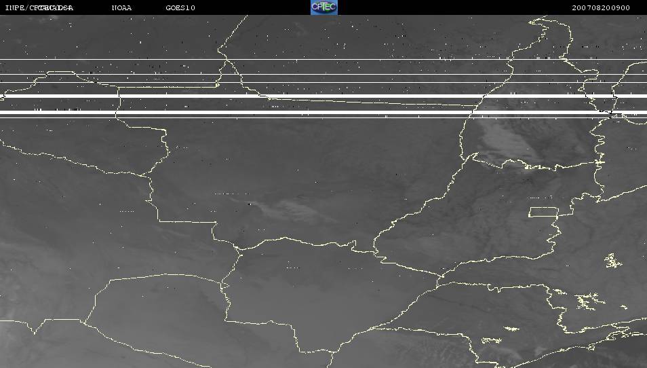This screenshot has height=368, width=647.
Task: Click the small yellow outlined cluster near right edge
Action: coord(613,261)
